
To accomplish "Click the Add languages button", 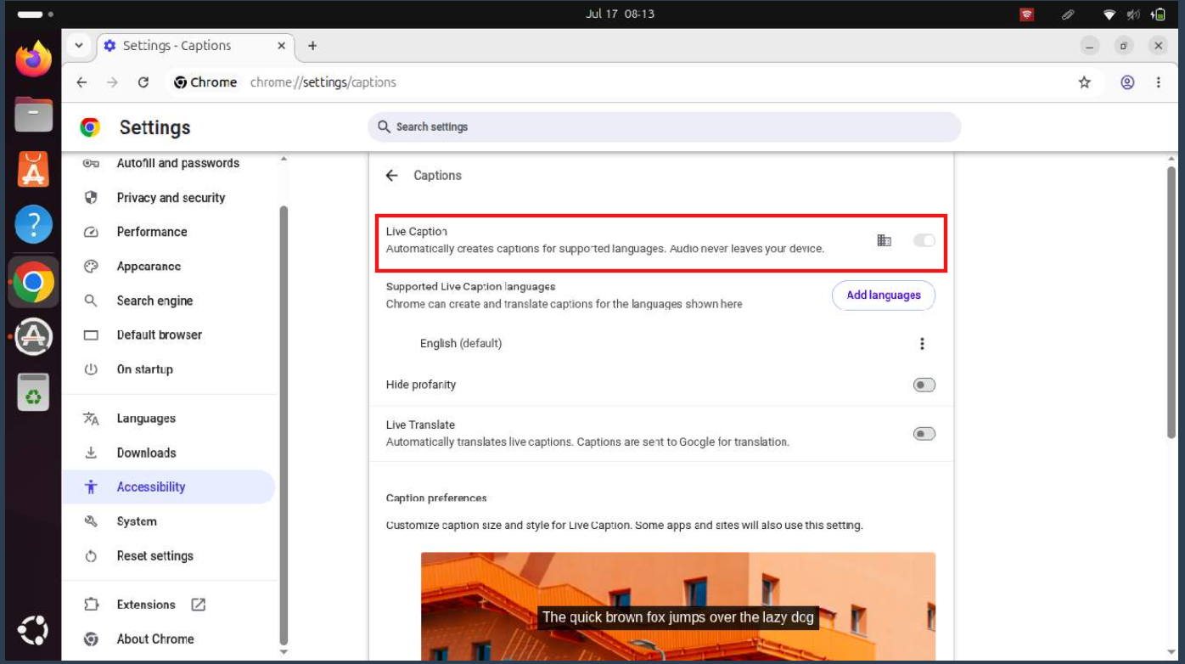I will click(x=883, y=295).
